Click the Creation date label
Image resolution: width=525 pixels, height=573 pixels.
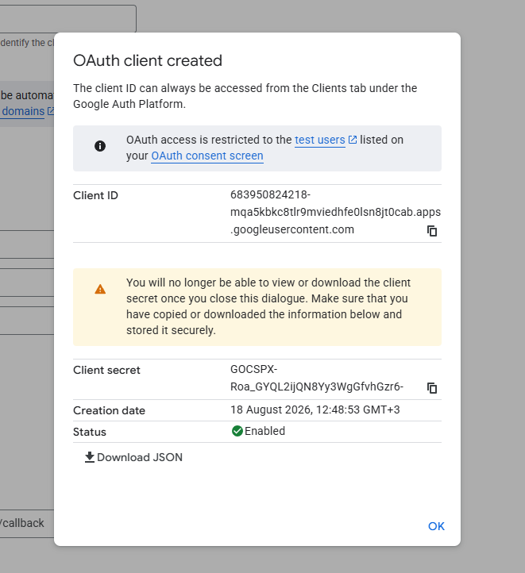click(x=109, y=411)
